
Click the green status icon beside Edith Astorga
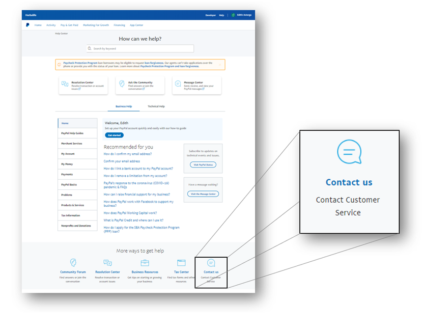tap(233, 14)
